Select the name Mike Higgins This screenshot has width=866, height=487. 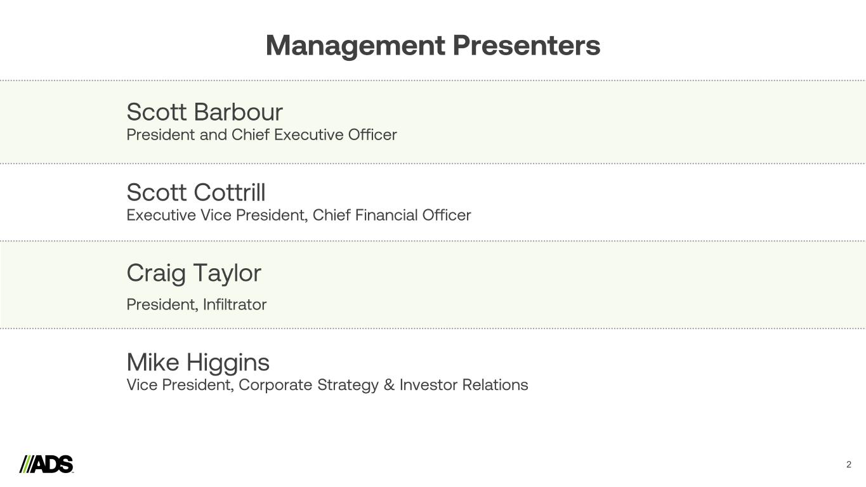[198, 363]
